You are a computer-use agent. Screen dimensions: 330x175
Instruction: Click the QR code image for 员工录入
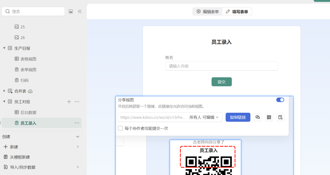[x=209, y=166]
